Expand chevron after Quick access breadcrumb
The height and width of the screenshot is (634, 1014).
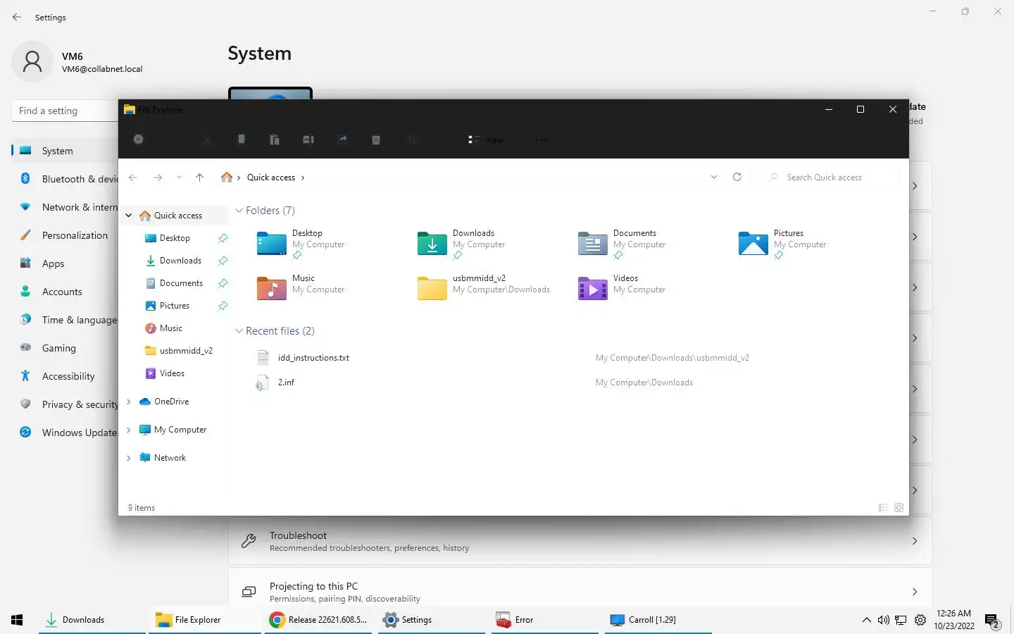(303, 178)
